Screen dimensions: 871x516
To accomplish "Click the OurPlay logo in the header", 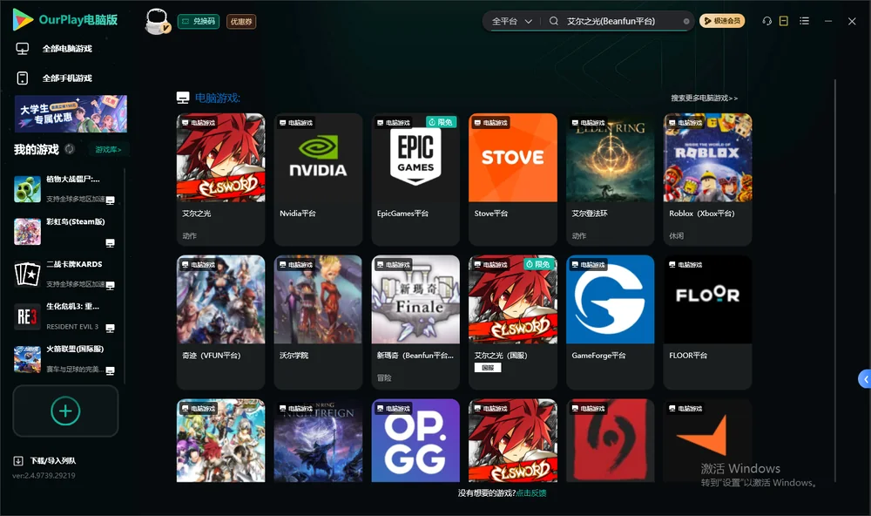I will (x=65, y=20).
